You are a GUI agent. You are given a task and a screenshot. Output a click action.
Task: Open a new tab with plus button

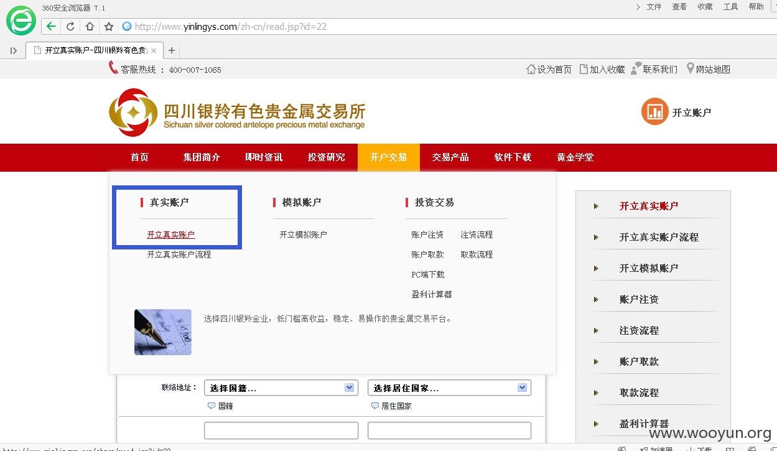(172, 50)
